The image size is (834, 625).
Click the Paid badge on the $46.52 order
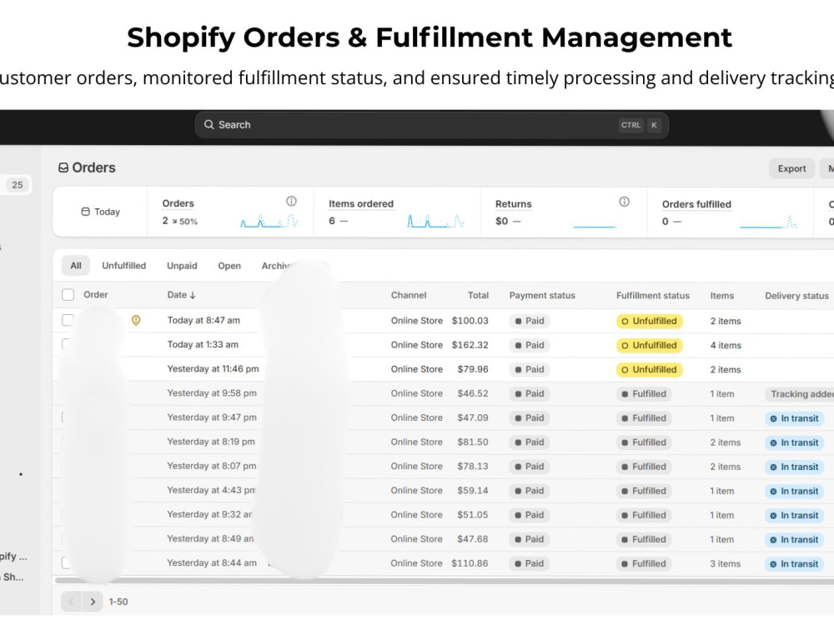pyautogui.click(x=530, y=394)
